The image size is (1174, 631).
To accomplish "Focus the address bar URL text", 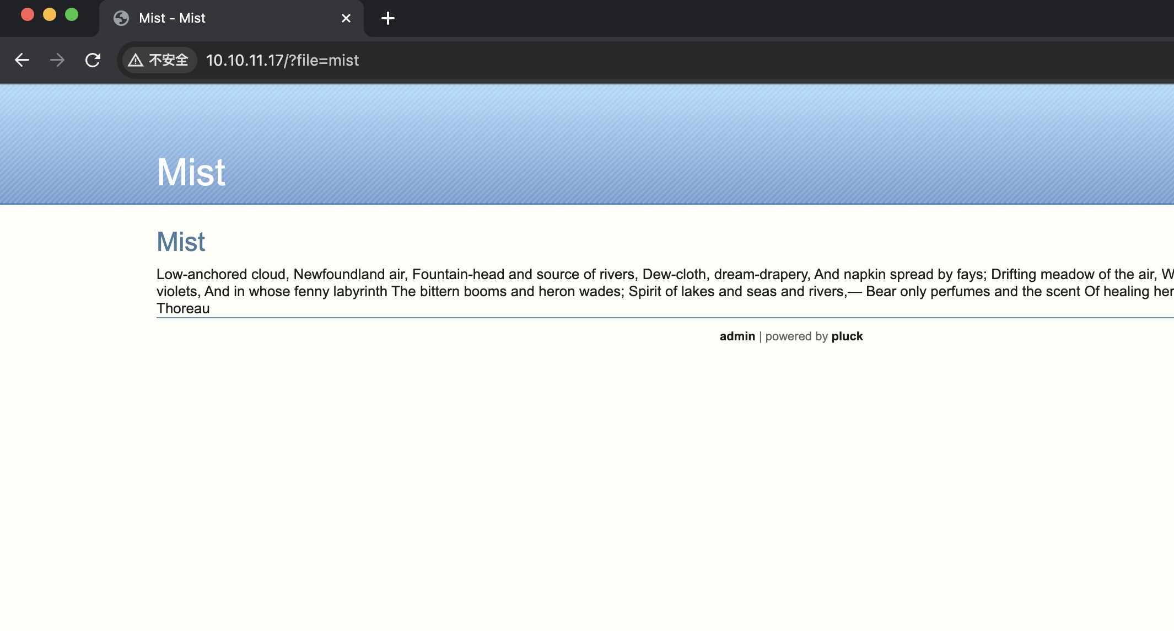I will tap(282, 60).
